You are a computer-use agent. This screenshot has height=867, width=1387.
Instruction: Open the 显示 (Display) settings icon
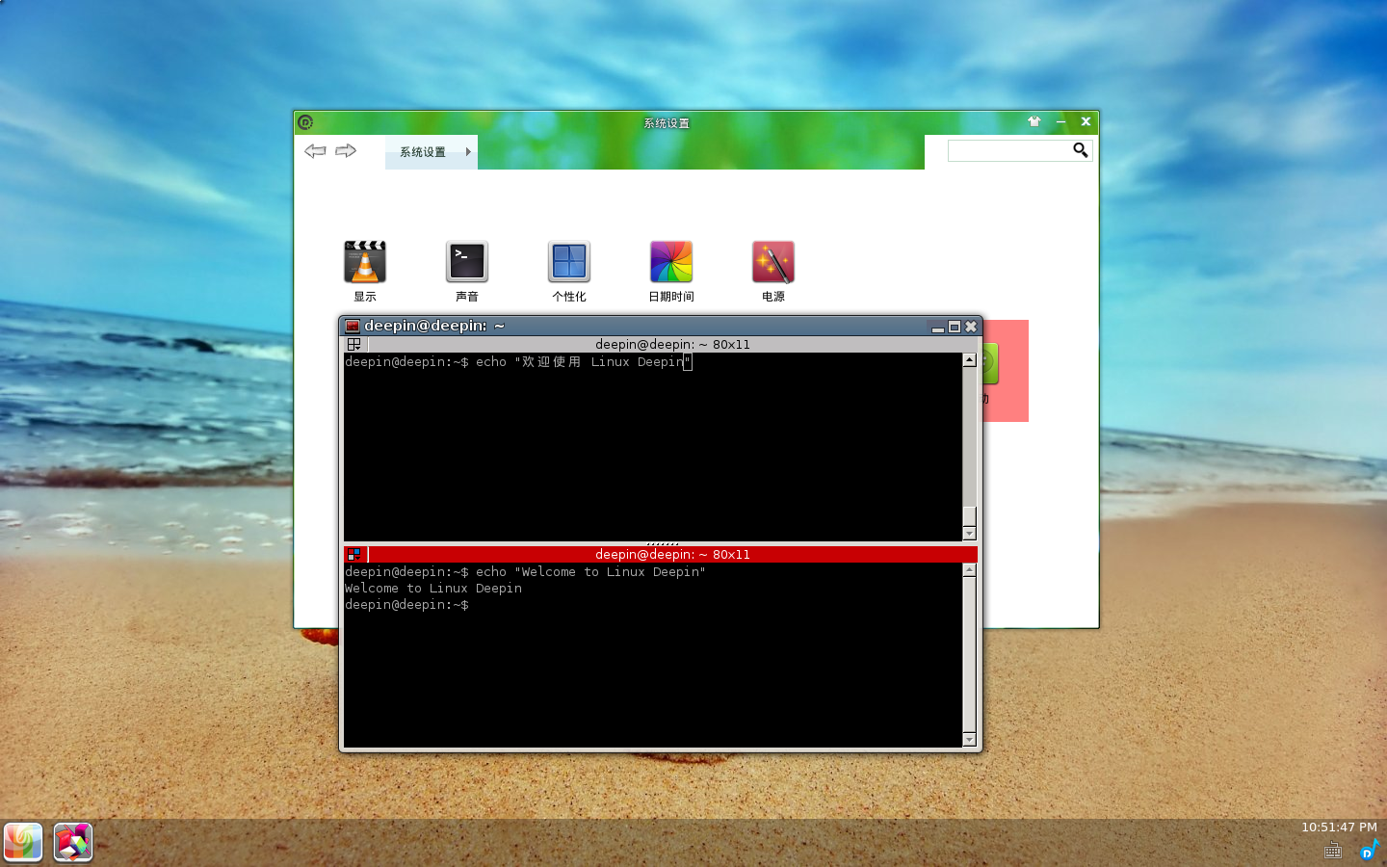[365, 261]
